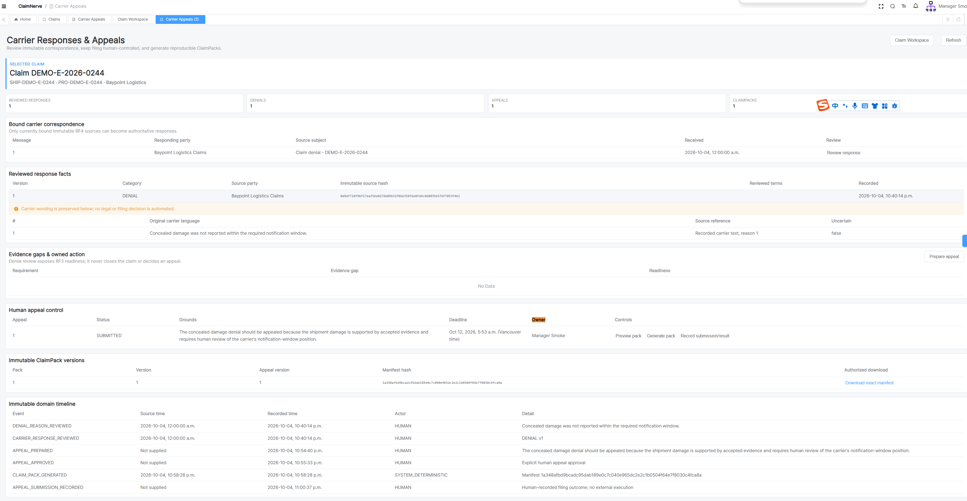This screenshot has width=967, height=501.
Task: Click the highlighted Owner column header
Action: pyautogui.click(x=538, y=320)
